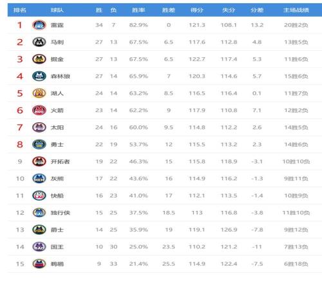Open the Nuggets (掘金) team logo
Screen dimensions: 322x283
39,59
